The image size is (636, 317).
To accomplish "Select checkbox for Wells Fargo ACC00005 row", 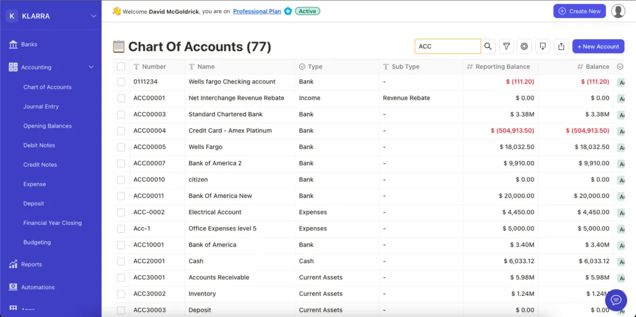I will click(121, 147).
